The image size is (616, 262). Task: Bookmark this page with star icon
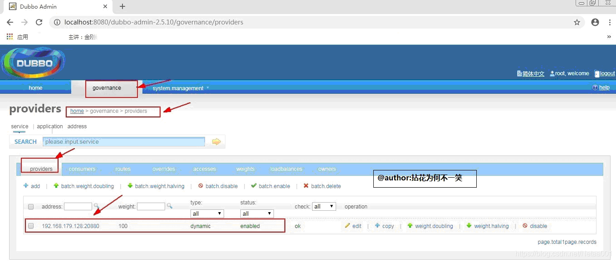coord(577,22)
